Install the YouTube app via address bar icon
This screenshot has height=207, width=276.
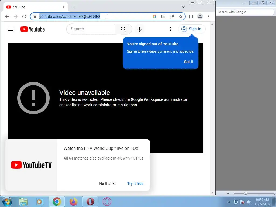163,16
